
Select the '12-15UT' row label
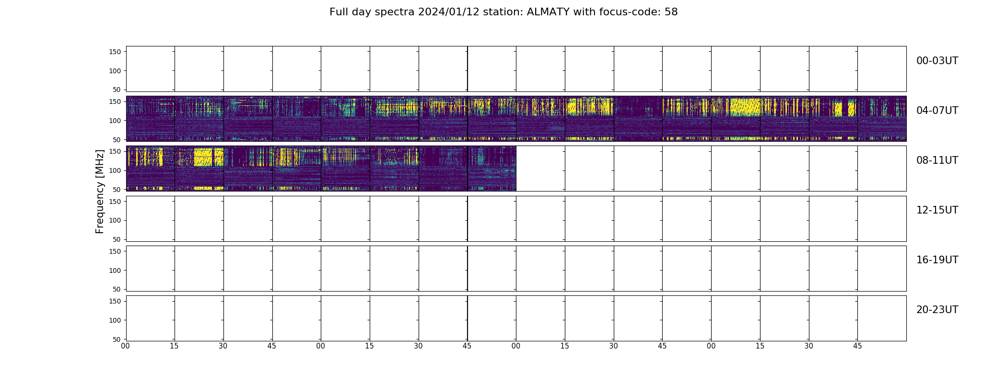937,210
